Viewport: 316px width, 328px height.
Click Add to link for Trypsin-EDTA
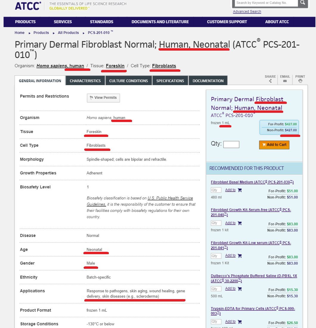click(x=230, y=321)
